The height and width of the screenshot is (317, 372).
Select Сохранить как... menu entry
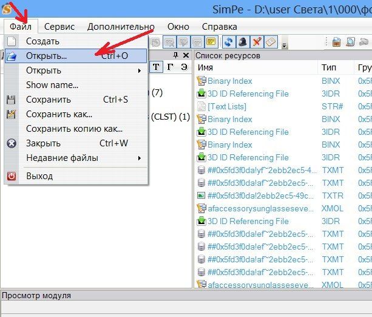[x=59, y=114]
